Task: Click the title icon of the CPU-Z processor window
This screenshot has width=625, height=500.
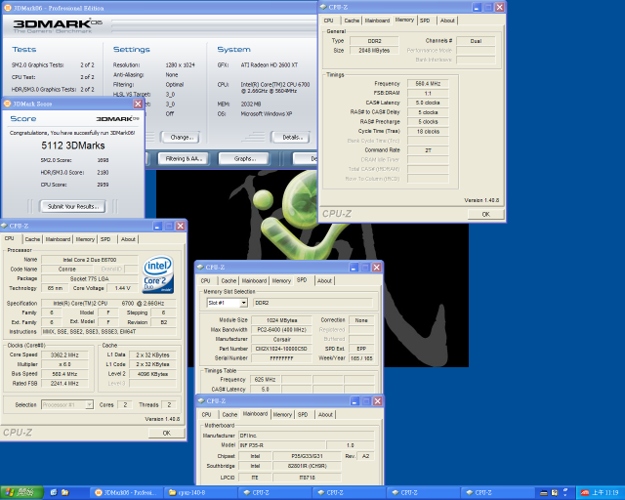Action: click(x=4, y=226)
